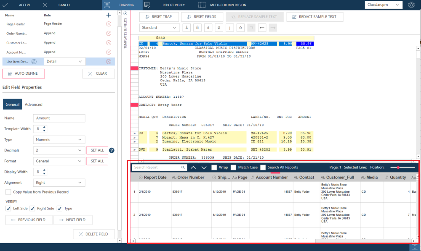Click the edit pencil icon on Line Item Detail
Image resolution: width=421 pixels, height=251 pixels.
pos(34,62)
